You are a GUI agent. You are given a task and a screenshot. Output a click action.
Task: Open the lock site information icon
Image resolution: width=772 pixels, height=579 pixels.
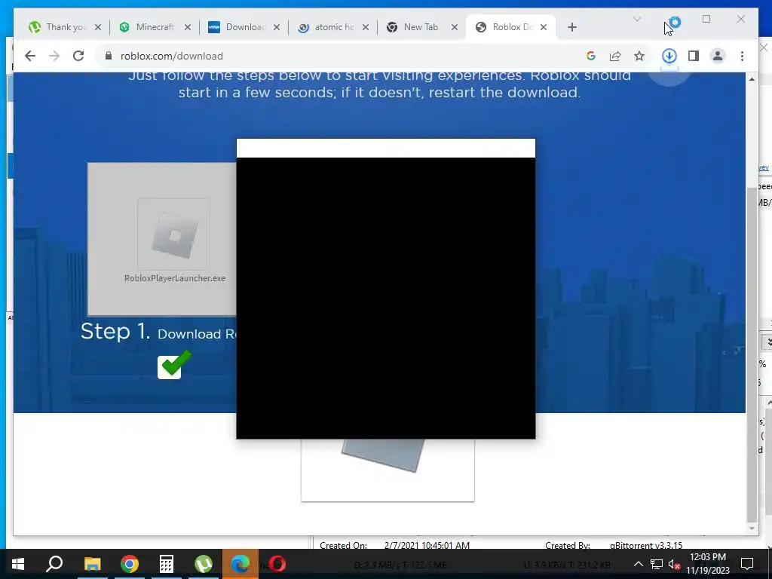(109, 56)
